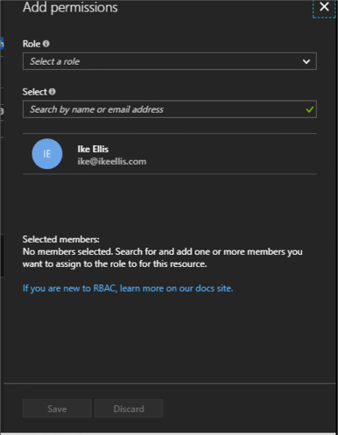This screenshot has width=338, height=435.
Task: Click the Role field label
Action: [32, 44]
